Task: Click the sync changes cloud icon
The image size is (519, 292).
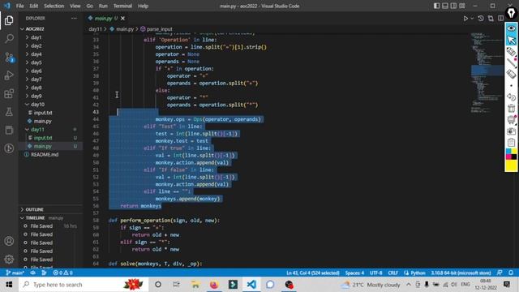Action: [32, 273]
